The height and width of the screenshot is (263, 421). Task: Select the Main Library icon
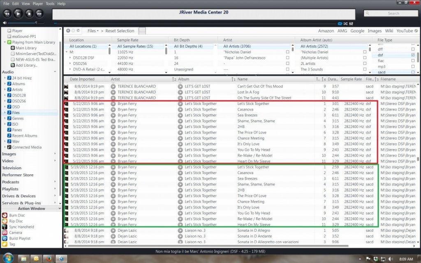pos(13,48)
